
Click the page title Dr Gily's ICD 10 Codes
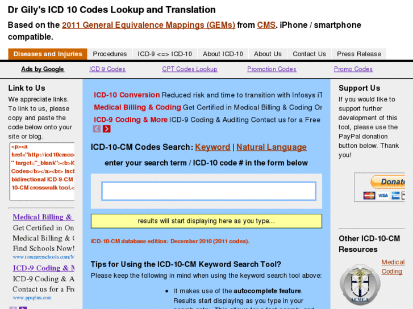112,10
